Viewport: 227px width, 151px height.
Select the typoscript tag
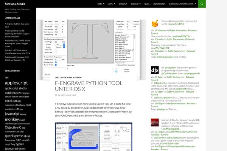coord(11,148)
